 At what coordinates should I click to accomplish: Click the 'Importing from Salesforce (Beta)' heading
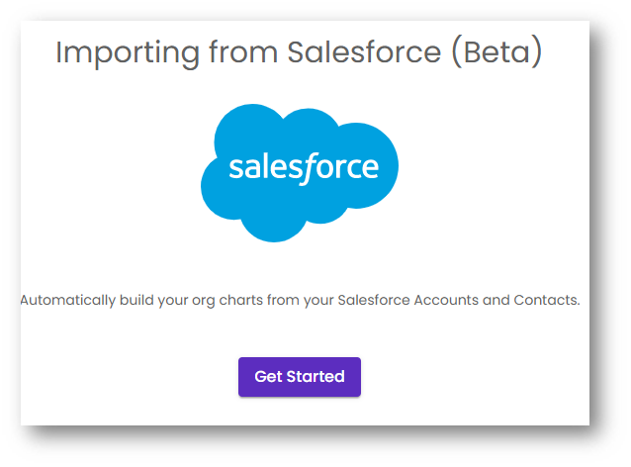[299, 51]
